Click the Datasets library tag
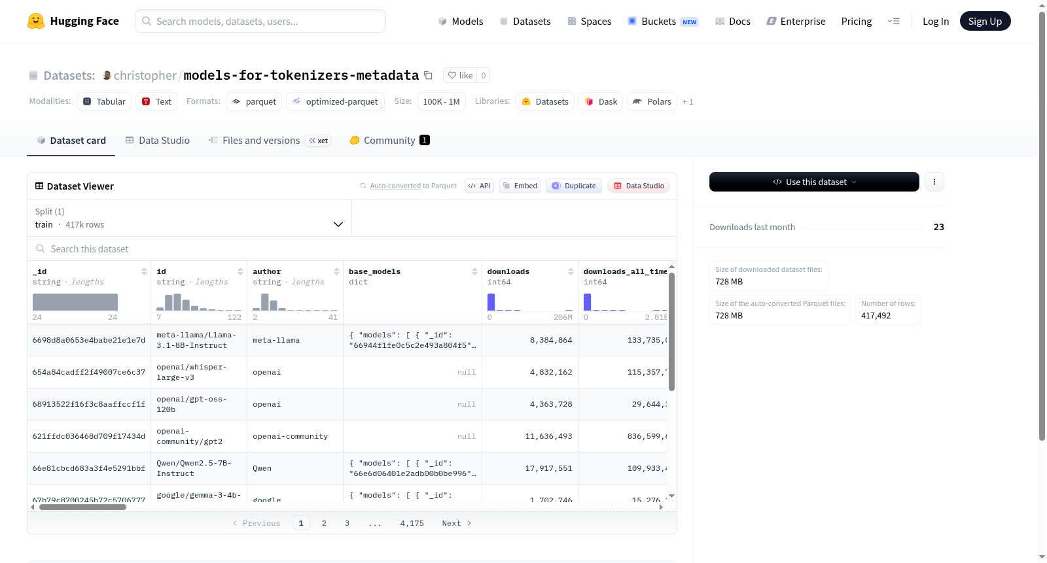 545,101
